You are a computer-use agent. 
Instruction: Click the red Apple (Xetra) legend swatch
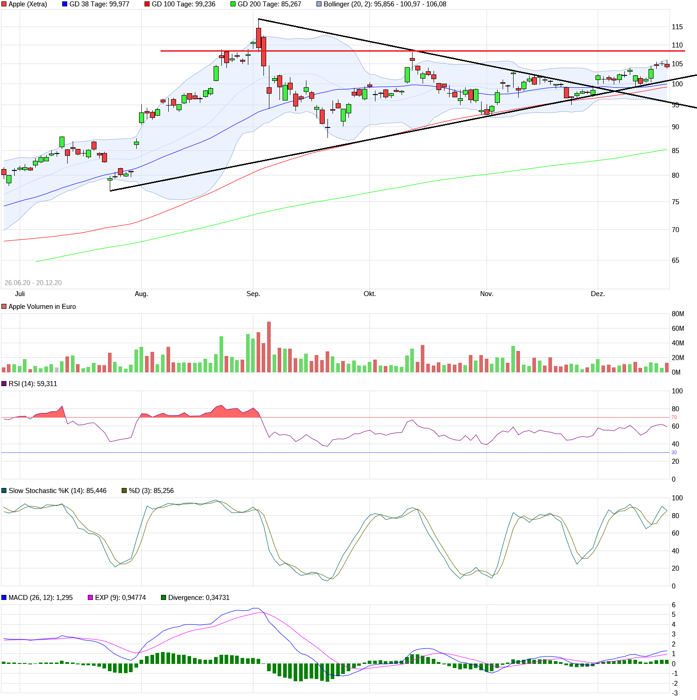pyautogui.click(x=4, y=4)
